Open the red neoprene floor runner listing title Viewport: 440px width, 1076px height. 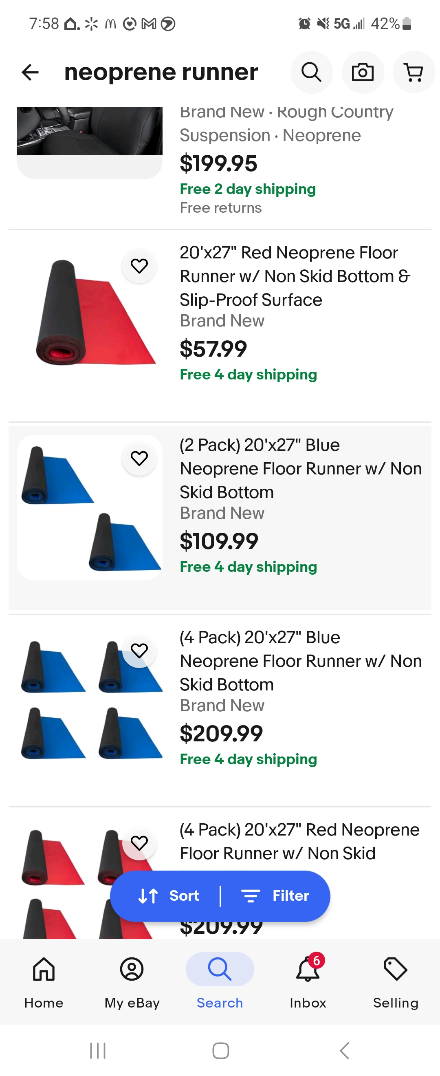tap(294, 276)
